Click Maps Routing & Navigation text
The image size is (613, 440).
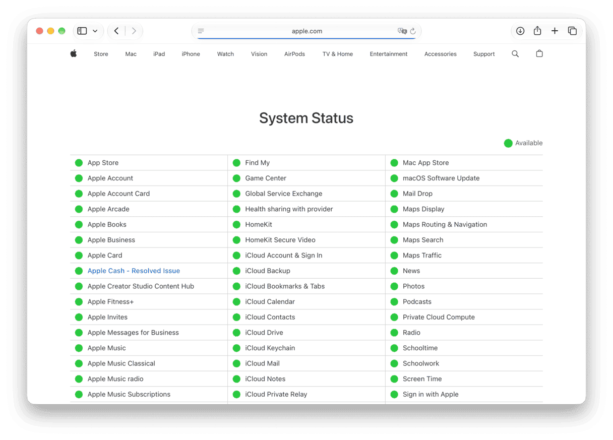coord(445,225)
